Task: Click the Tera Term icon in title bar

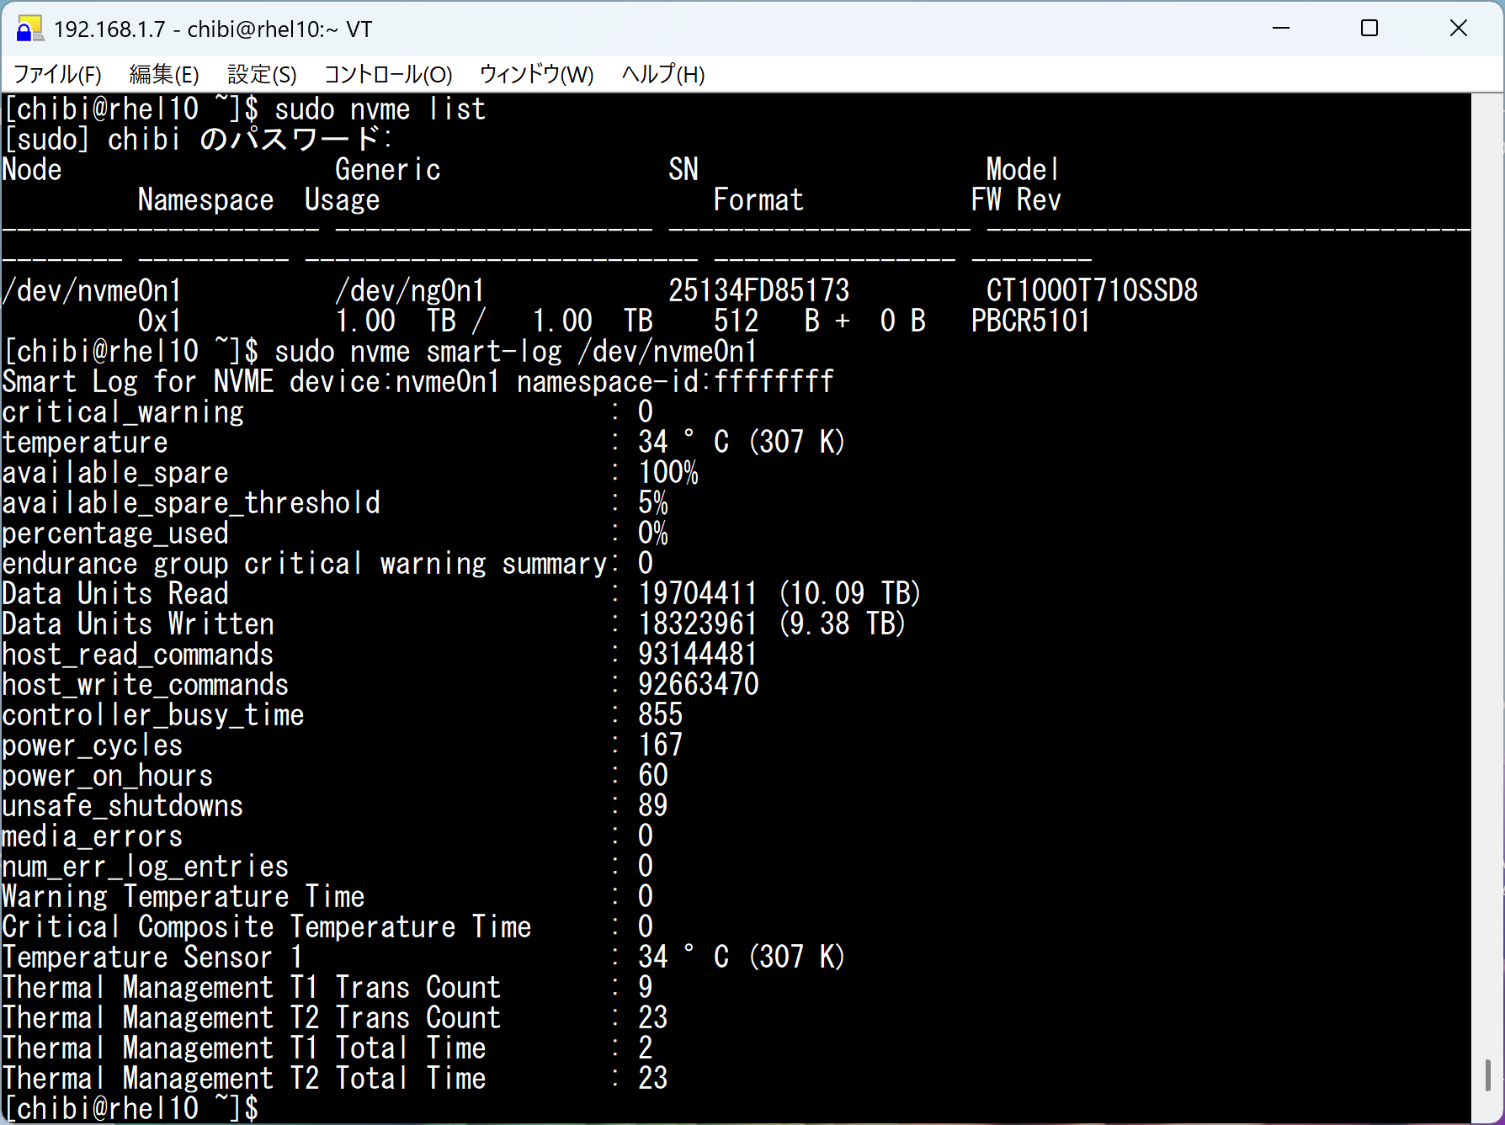Action: pos(29,29)
